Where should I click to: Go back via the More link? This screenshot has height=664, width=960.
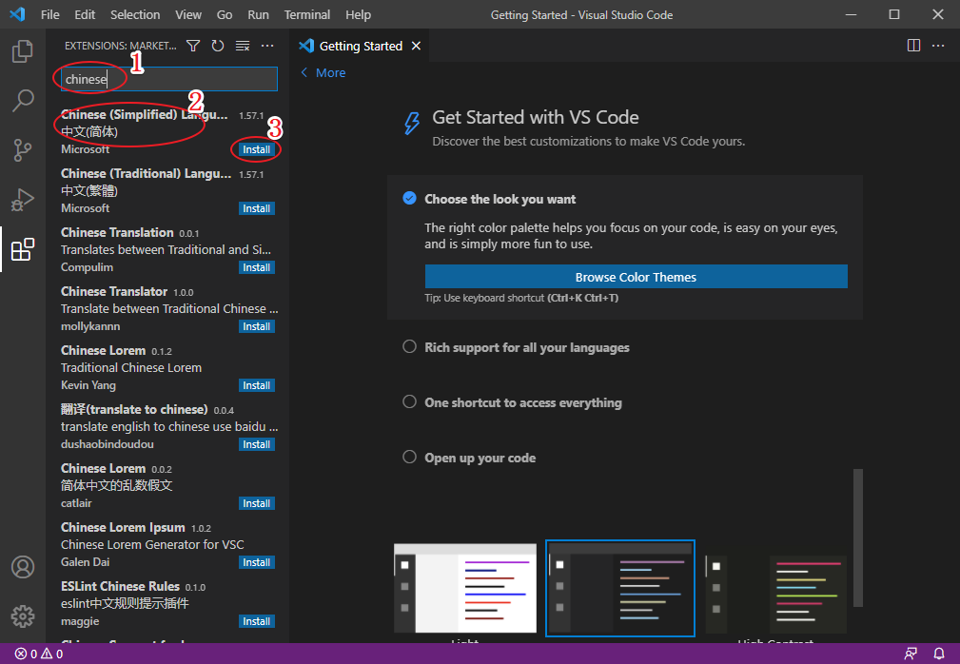pos(323,73)
